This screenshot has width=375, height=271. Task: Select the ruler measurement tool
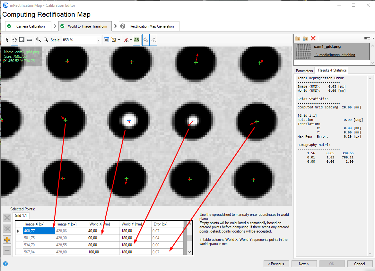point(29,40)
